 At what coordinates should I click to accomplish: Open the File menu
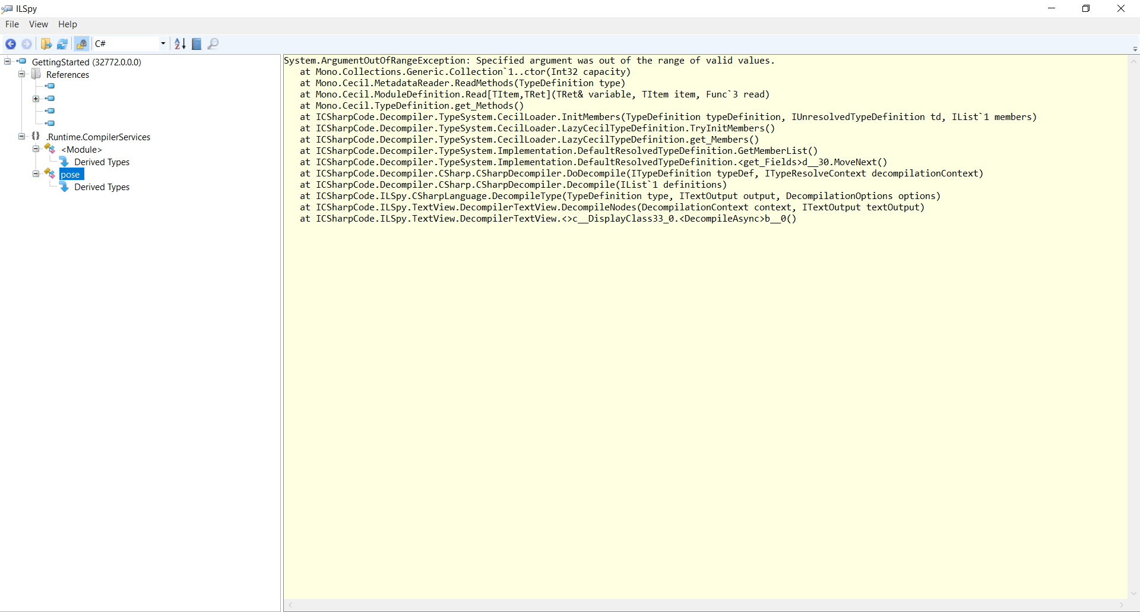pyautogui.click(x=12, y=24)
